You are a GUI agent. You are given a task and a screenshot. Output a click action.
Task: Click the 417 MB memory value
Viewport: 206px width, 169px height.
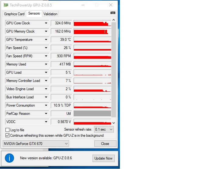coord(61,64)
